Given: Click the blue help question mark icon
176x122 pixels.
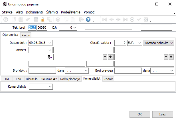Looking at the screenshot, I should [x=88, y=20].
